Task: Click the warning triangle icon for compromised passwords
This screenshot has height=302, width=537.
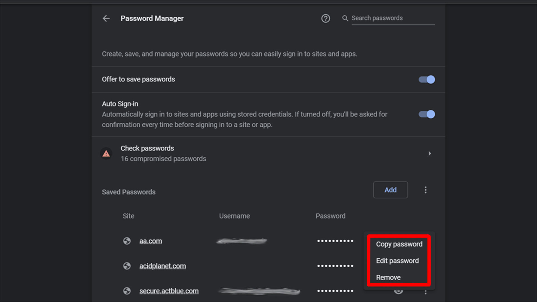Action: pos(107,153)
